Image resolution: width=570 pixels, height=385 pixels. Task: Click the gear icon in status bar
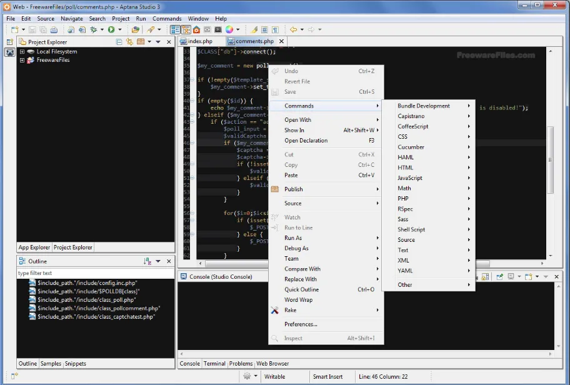click(247, 376)
